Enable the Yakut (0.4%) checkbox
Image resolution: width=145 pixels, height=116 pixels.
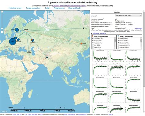click(x=93, y=47)
